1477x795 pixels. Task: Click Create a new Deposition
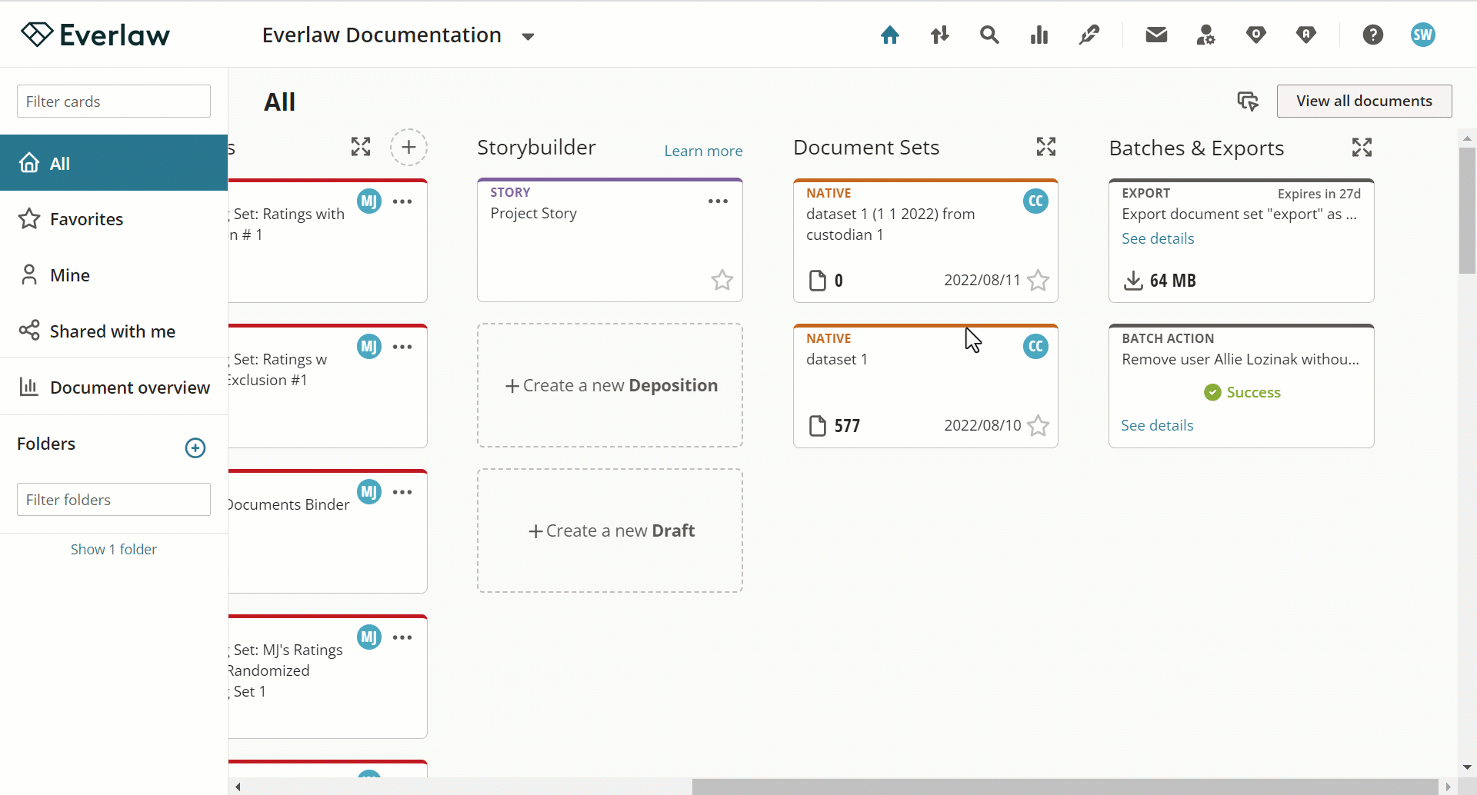[610, 385]
